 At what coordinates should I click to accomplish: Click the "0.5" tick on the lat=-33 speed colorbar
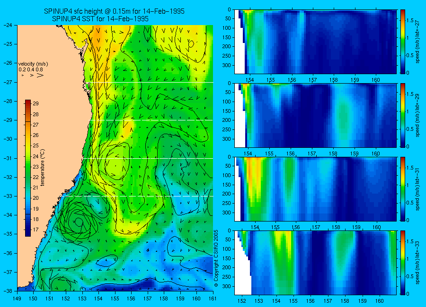click(x=410, y=276)
